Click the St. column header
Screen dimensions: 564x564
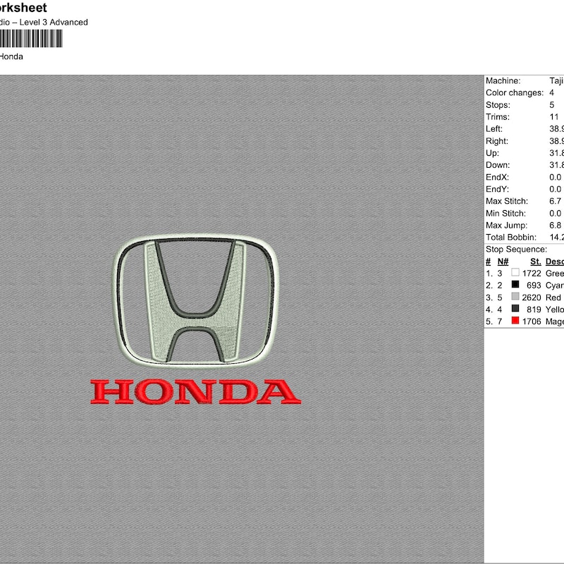pos(535,260)
